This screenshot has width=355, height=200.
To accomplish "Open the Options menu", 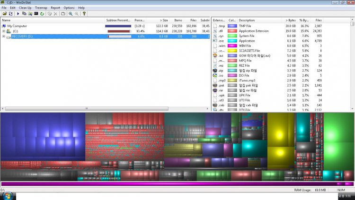I will click(x=69, y=8).
